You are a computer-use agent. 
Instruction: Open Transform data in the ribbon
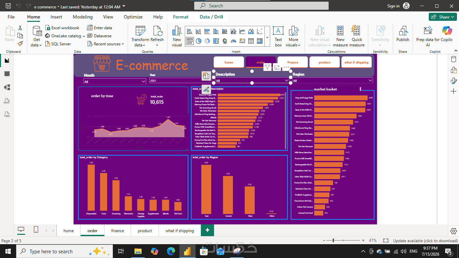(x=140, y=36)
